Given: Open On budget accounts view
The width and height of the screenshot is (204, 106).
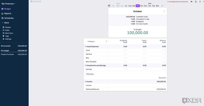Looking at the screenshot, I should tap(14, 50).
